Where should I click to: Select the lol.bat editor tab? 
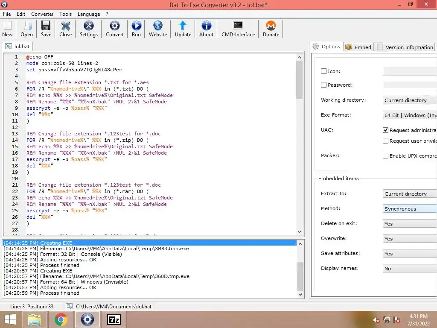17,46
